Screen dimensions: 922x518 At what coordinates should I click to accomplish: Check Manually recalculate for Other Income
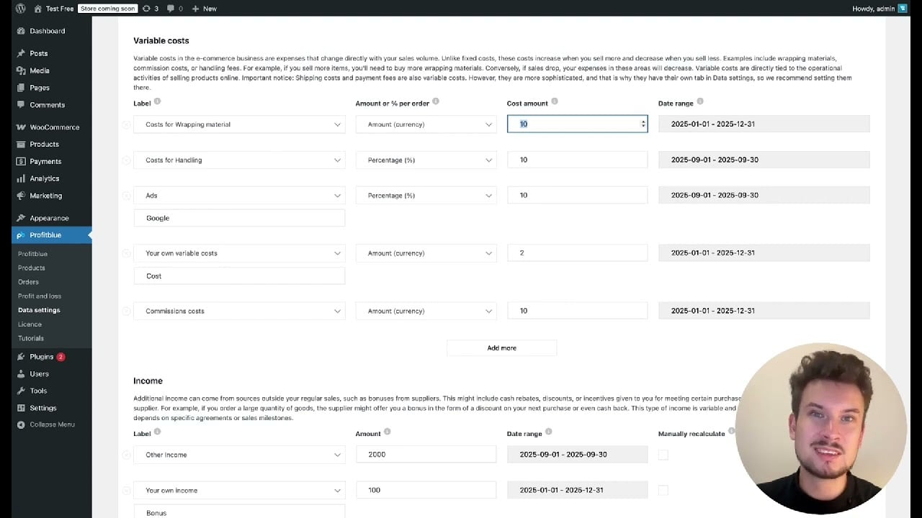(663, 454)
